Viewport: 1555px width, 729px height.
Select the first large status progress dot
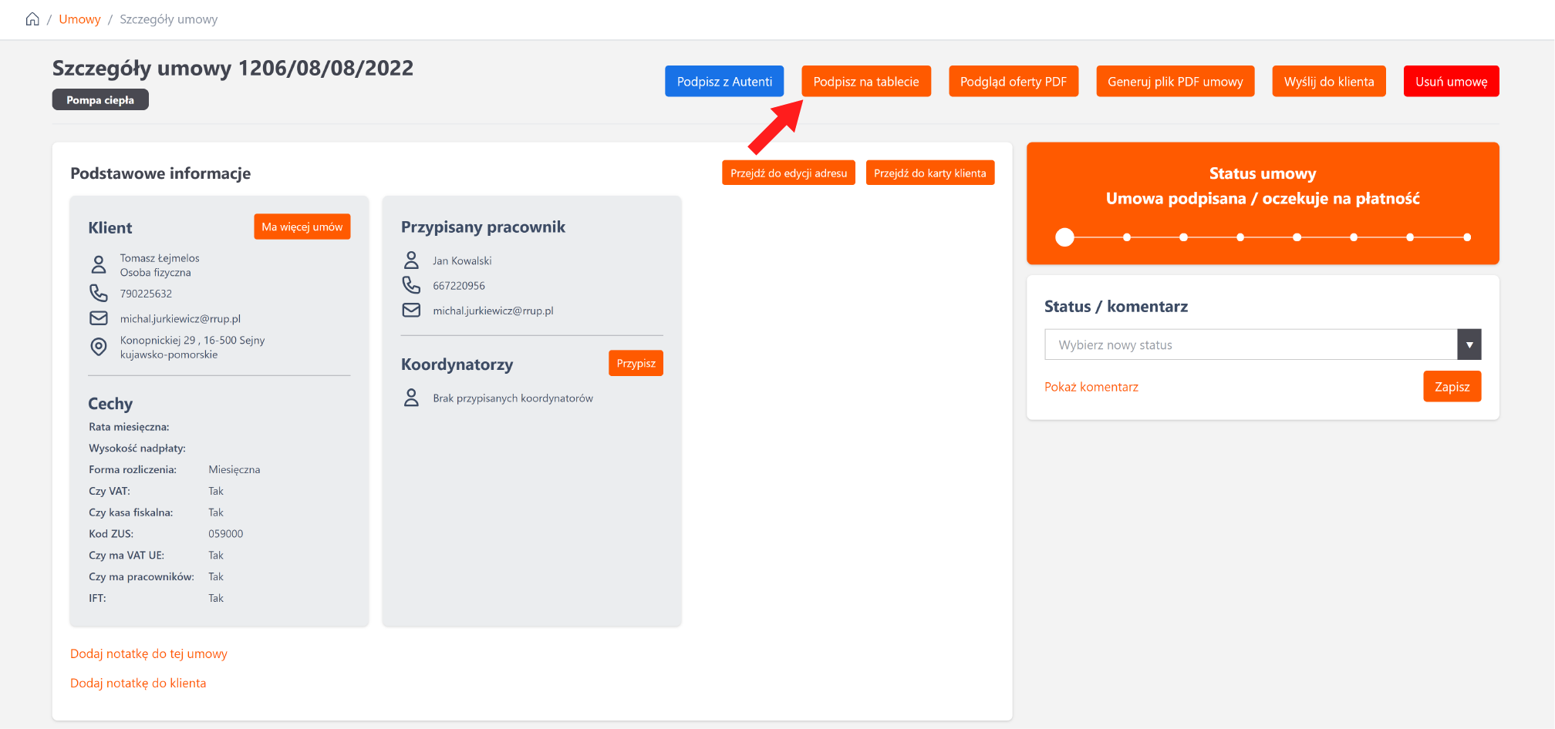tap(1064, 237)
